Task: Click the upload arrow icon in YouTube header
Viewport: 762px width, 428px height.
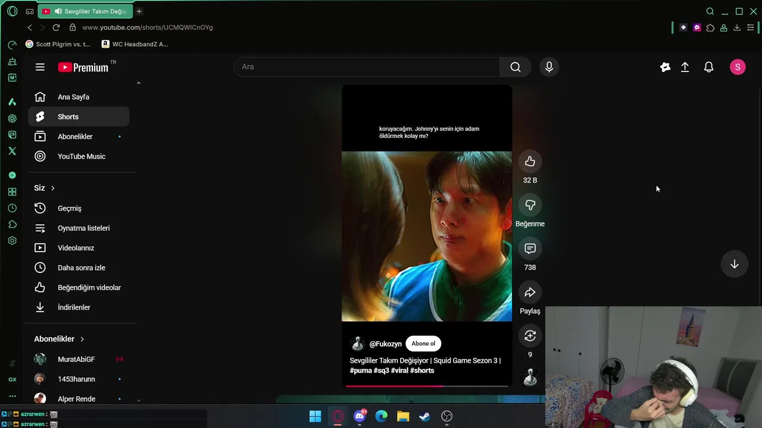Action: pyautogui.click(x=685, y=67)
